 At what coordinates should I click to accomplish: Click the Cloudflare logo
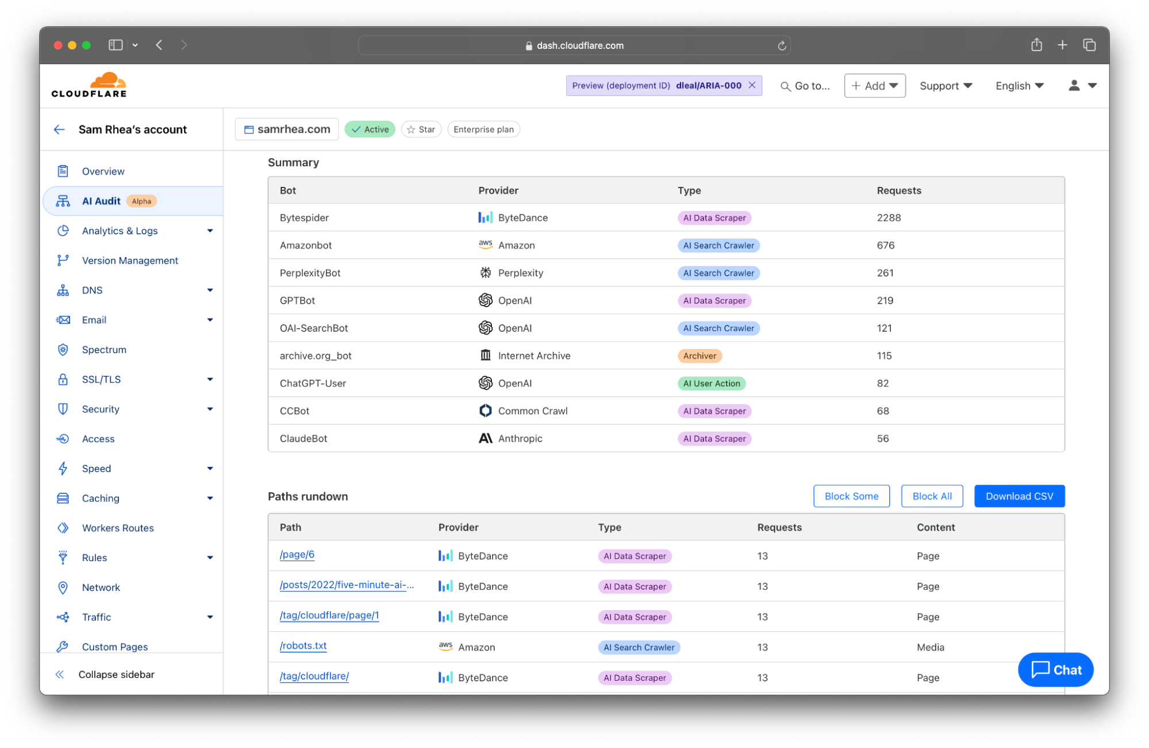tap(89, 84)
